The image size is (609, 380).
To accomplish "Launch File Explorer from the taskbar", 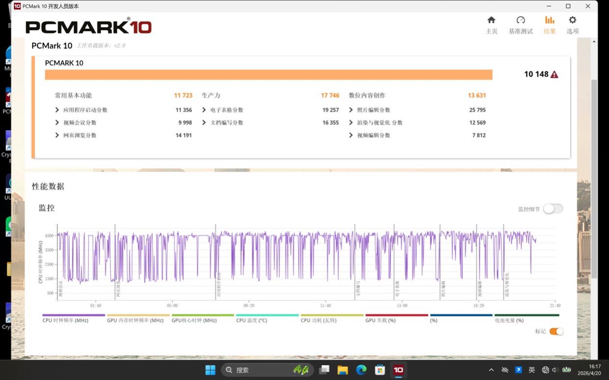I will click(342, 370).
